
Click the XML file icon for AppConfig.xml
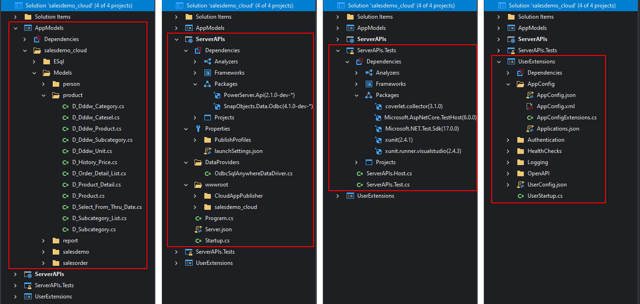pos(530,106)
